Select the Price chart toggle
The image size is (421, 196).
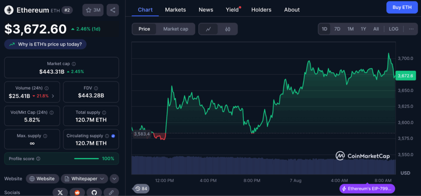144,29
